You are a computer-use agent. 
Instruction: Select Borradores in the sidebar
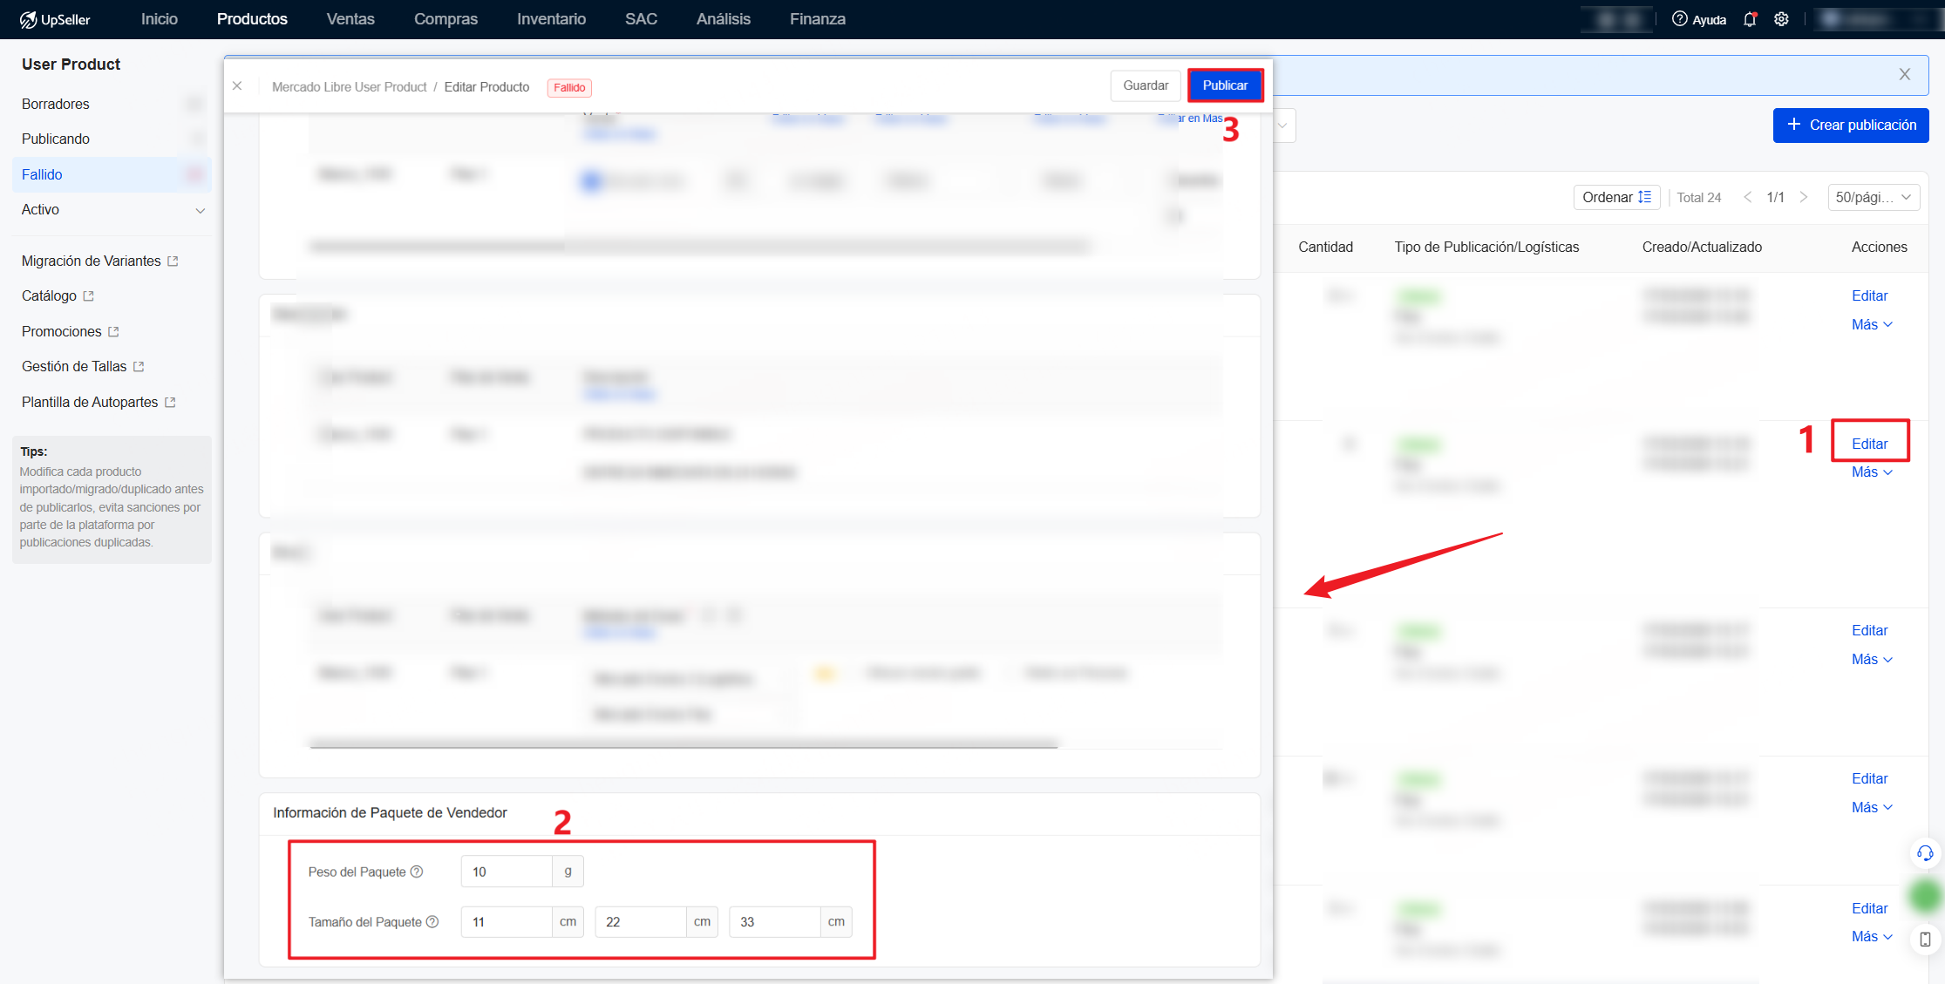click(56, 104)
